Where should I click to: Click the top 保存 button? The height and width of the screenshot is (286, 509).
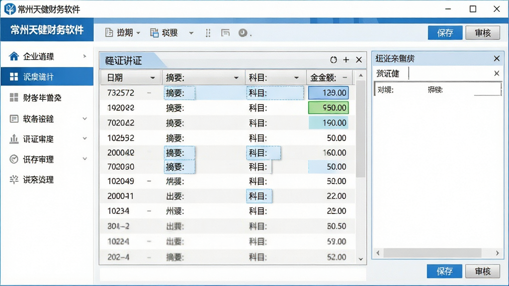coord(445,33)
